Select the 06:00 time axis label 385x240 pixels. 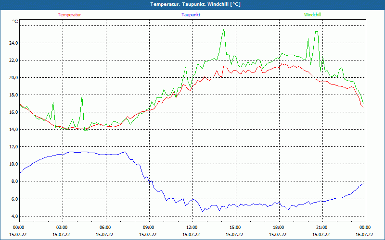[105, 228]
